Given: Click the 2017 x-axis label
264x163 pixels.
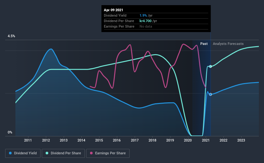Looking at the screenshot, I should [135, 140].
